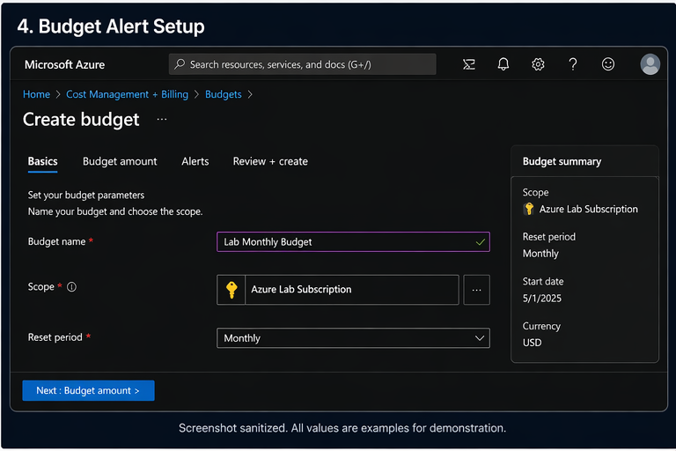Open the scope picker ellipsis button

[x=476, y=290]
